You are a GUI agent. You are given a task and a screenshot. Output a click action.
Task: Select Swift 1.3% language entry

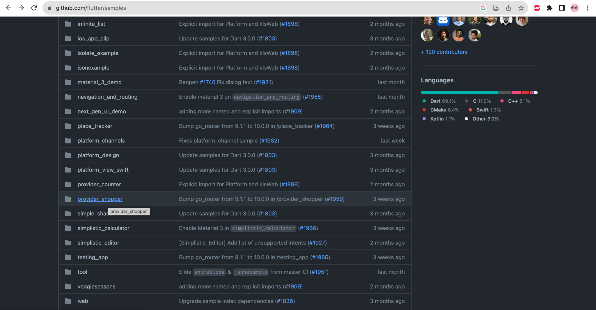pos(485,110)
